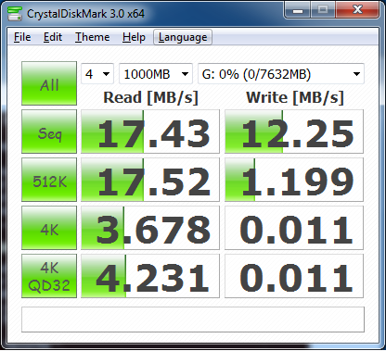386x351 pixels.
Task: Start the Seq benchmark test
Action: coord(49,132)
